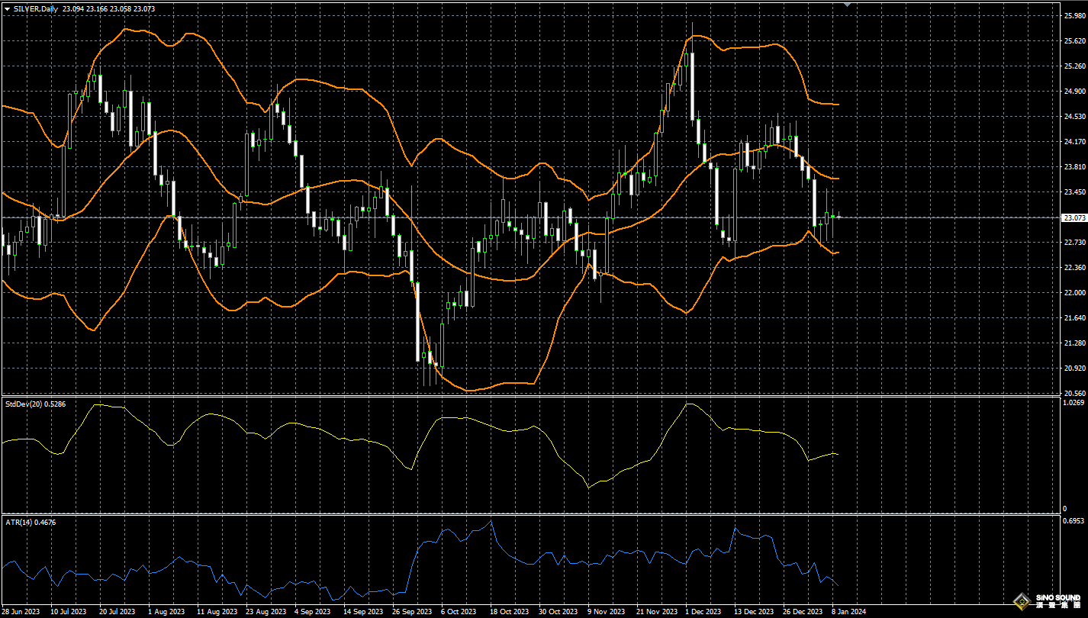
Task: Click the 20 Jul 2023 date label
Action: click(117, 612)
